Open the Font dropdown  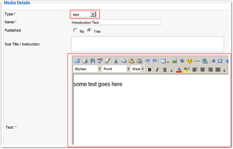coord(116,69)
